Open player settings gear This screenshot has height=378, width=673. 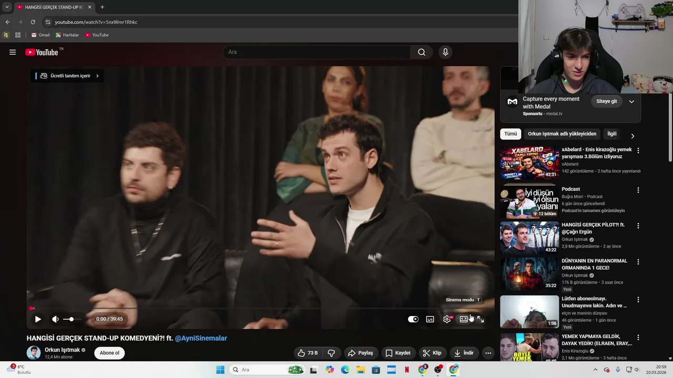[x=447, y=319]
